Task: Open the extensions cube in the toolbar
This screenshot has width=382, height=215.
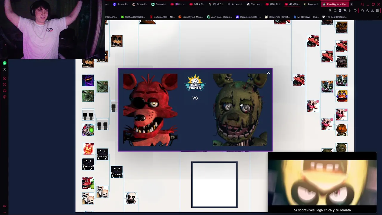Action: coord(362,10)
